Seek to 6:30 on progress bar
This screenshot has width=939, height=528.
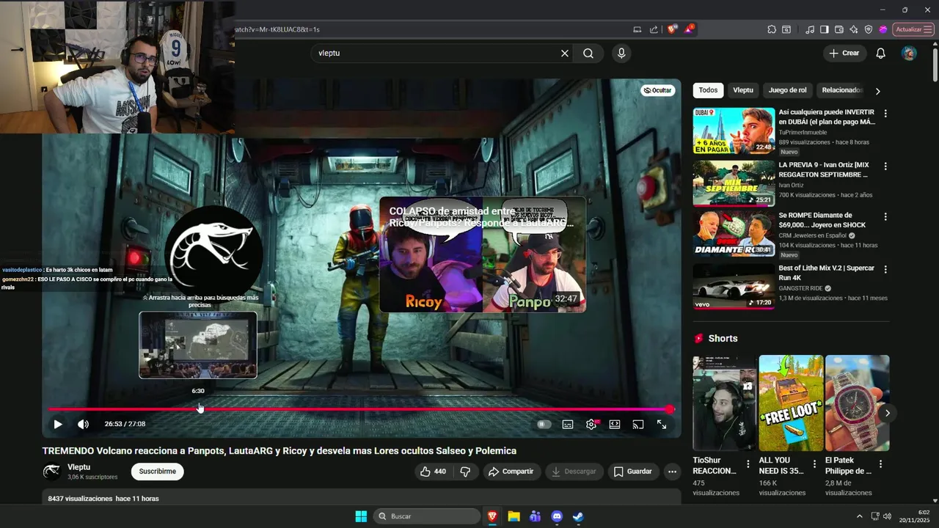tap(199, 409)
